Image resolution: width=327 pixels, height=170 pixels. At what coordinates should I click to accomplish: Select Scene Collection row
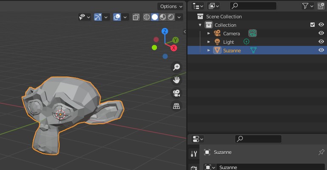257,17
